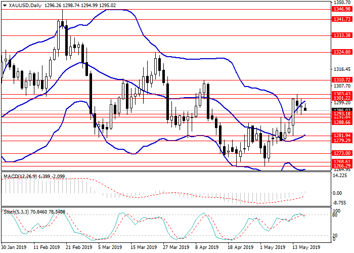Click the 21 Feb 2019 date marker
The width and height of the screenshot is (354, 253).
click(x=78, y=248)
